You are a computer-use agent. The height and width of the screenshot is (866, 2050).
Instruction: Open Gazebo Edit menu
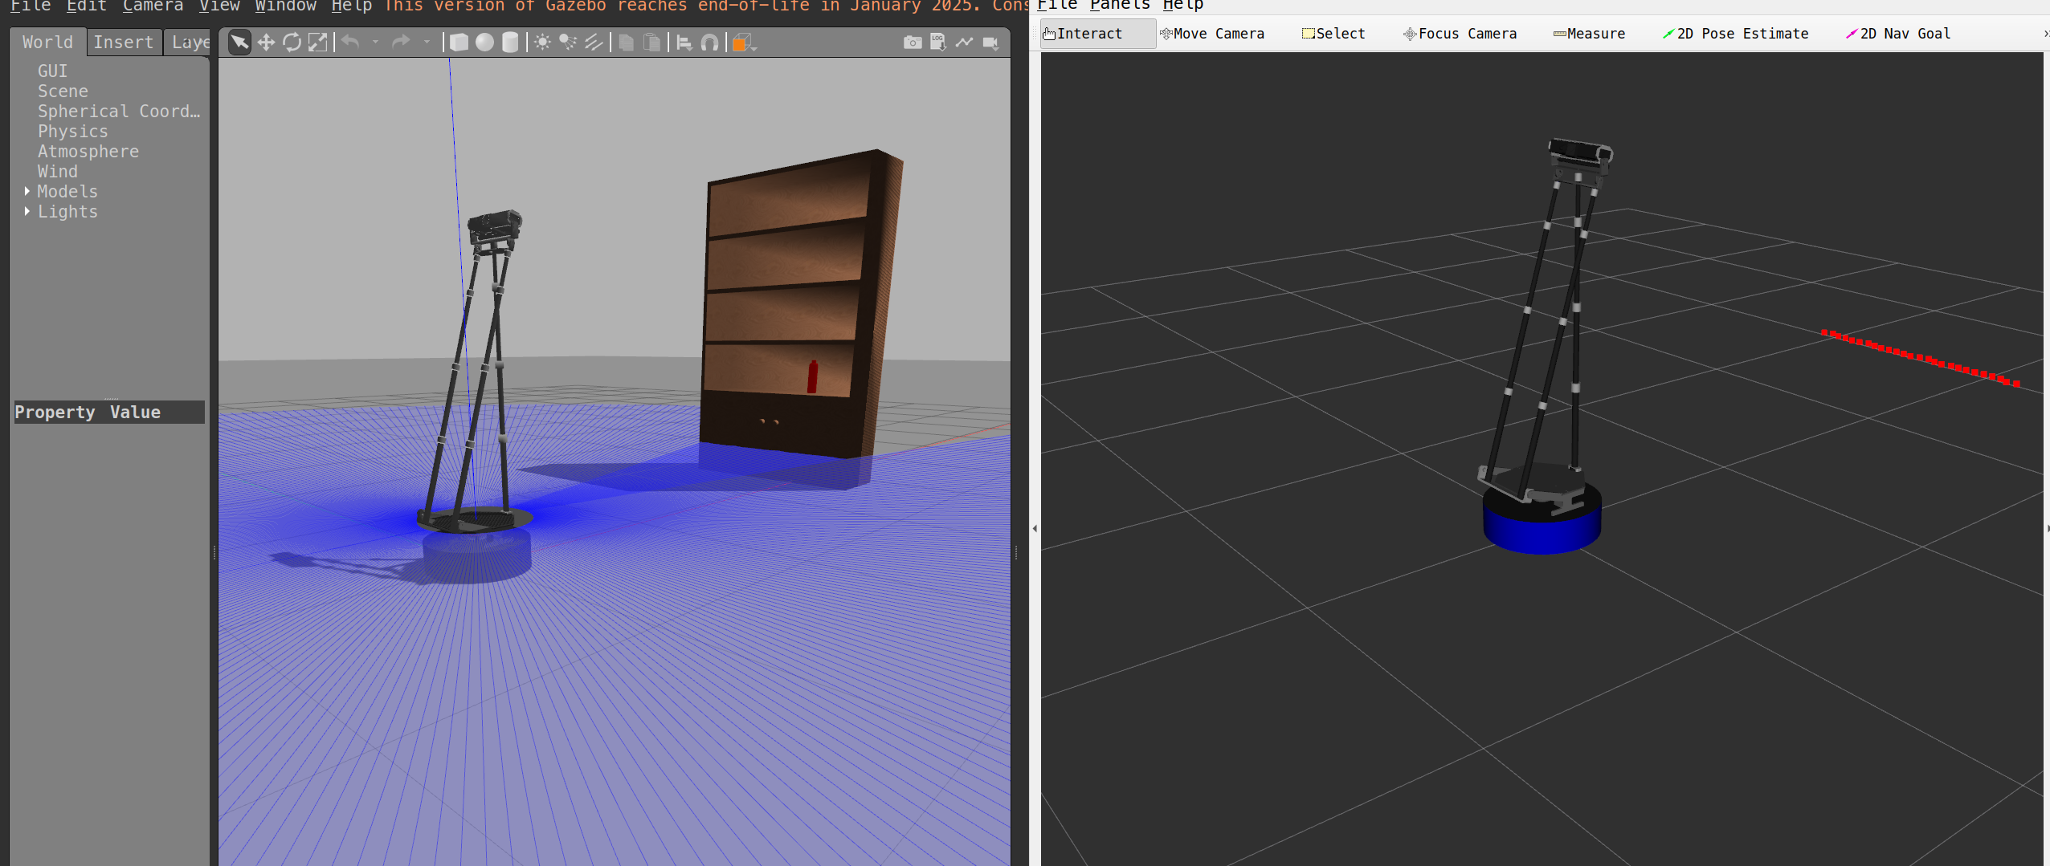point(87,6)
